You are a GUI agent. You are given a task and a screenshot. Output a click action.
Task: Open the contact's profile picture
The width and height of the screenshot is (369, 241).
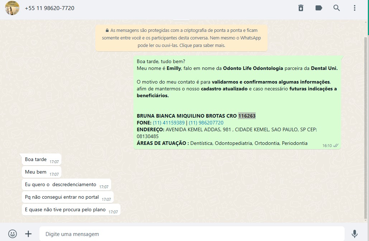(x=12, y=8)
